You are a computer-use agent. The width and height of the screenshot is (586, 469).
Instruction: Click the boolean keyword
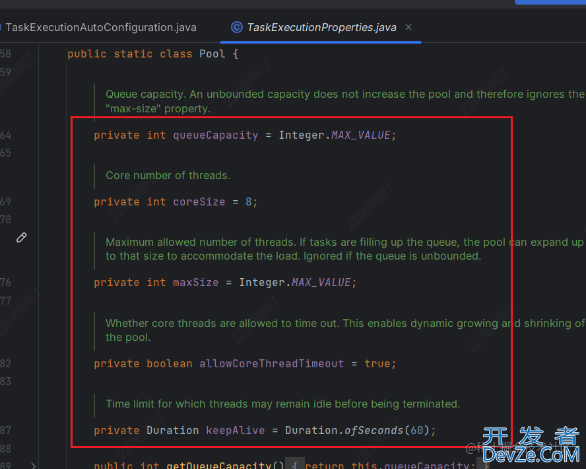coord(170,363)
